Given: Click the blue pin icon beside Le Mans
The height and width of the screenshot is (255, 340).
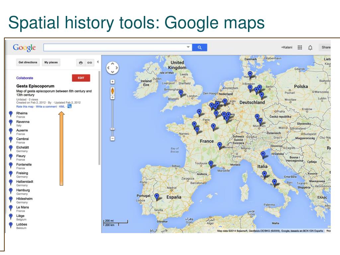Looking at the screenshot, I should pos(11,208).
